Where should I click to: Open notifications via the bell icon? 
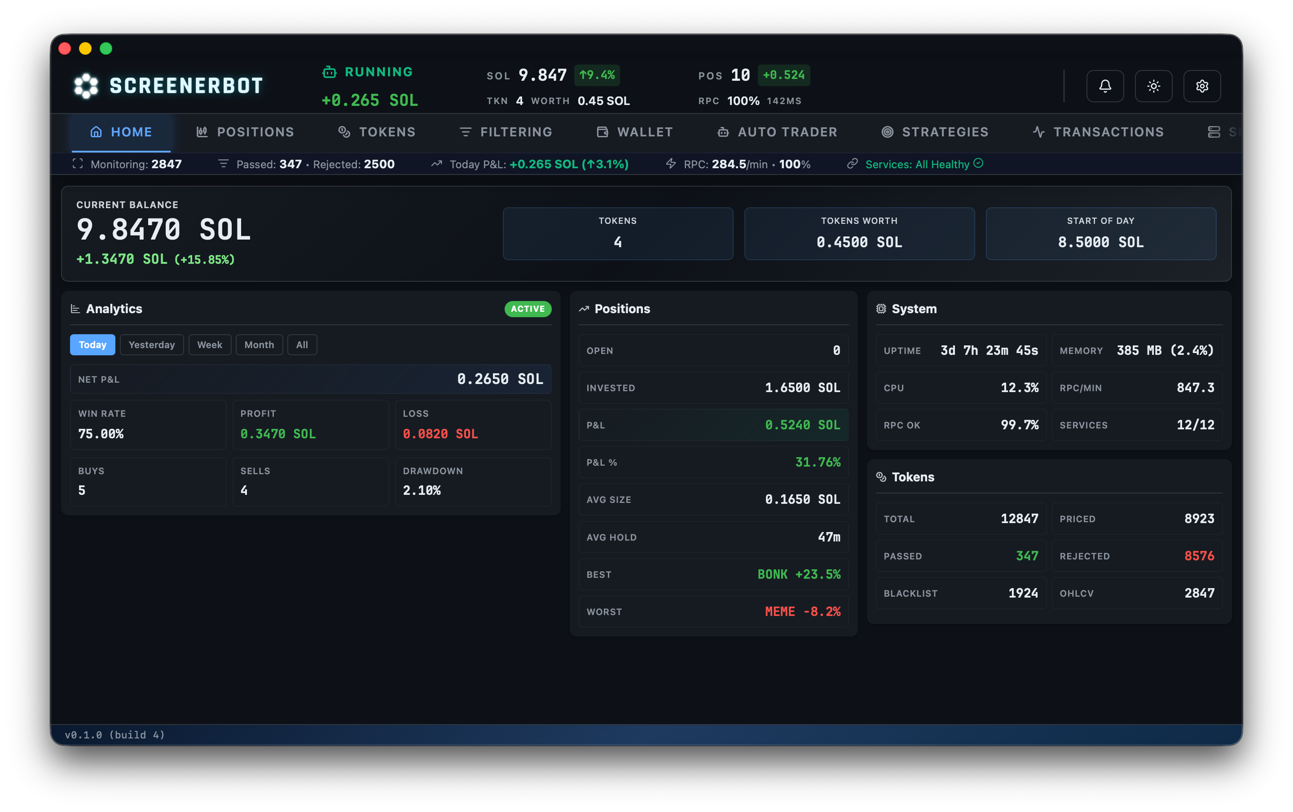(x=1104, y=86)
